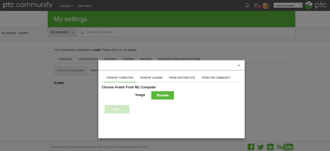Image resolution: width=330 pixels, height=151 pixels.
Task: Switch to the From My Albums tab
Action: [x=151, y=78]
